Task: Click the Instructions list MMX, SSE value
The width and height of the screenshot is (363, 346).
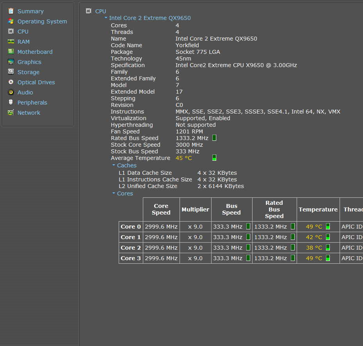Action: point(258,112)
